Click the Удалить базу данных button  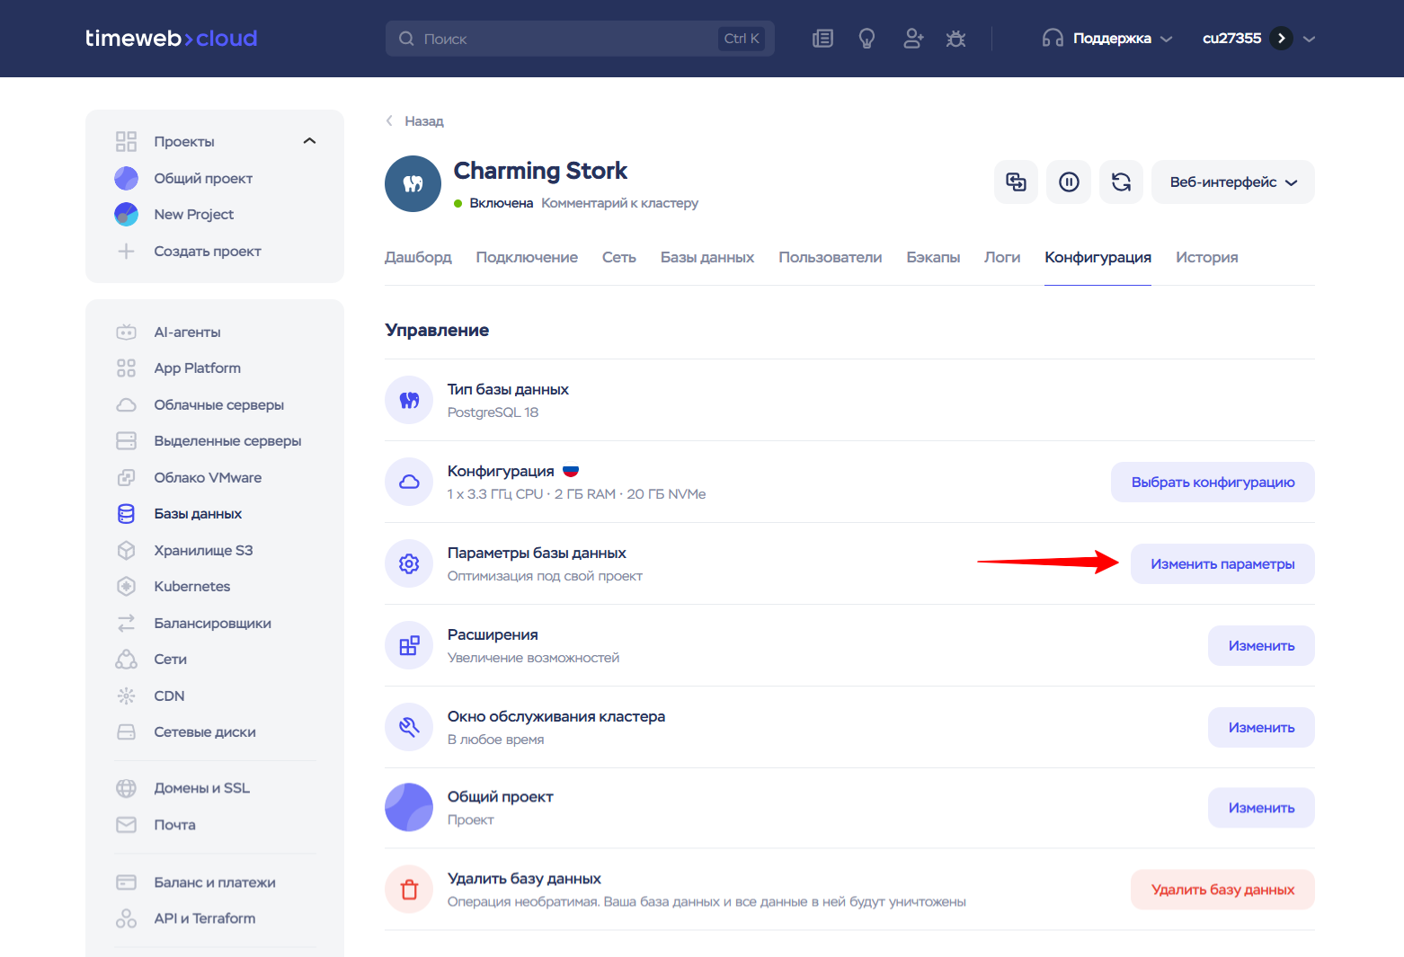tap(1222, 890)
